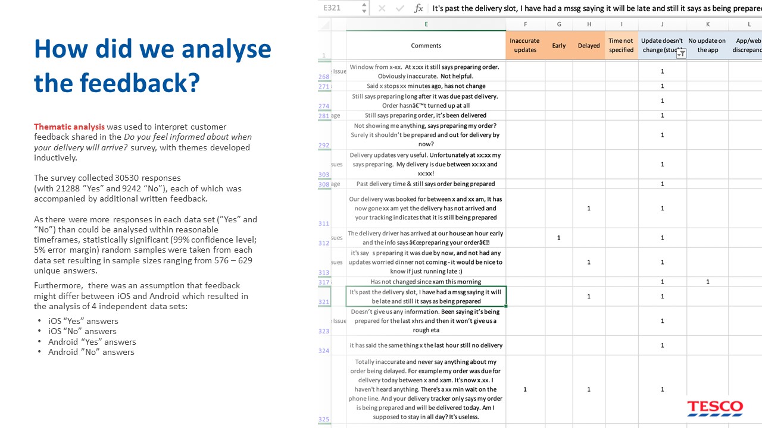Click Update doesn't change value 1 in row 268

662,71
